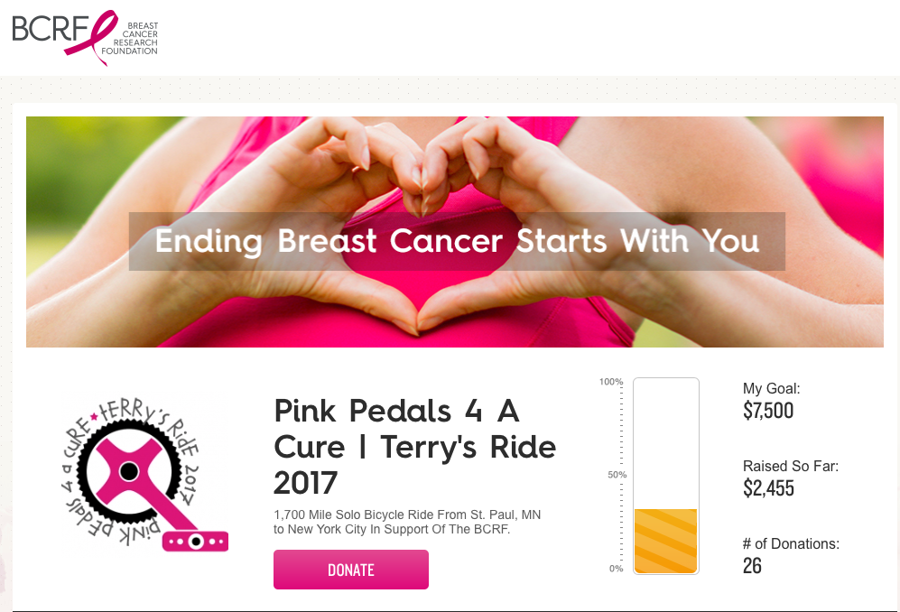900x612 pixels.
Task: Click the donation count of 26
Action: tap(752, 566)
